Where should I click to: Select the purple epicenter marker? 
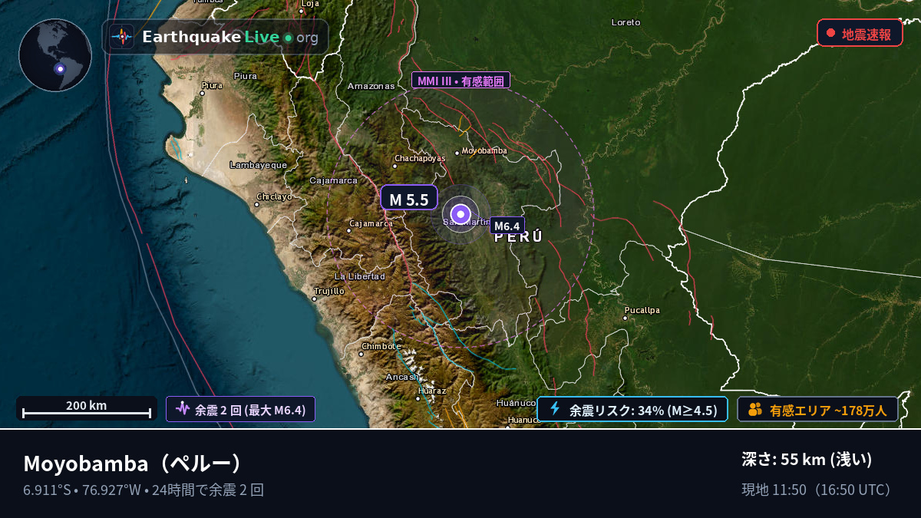(460, 213)
